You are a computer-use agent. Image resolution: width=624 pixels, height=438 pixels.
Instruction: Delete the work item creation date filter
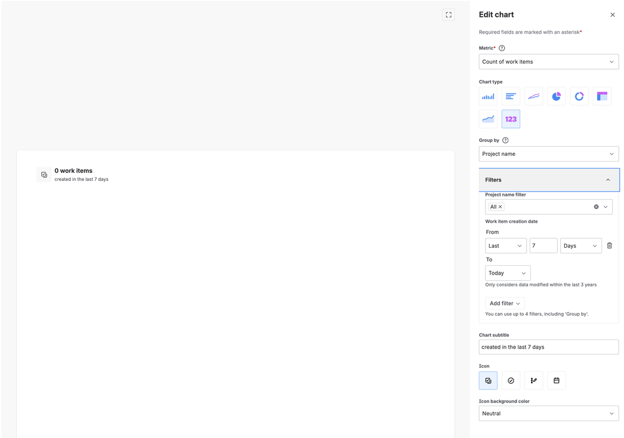pos(609,246)
